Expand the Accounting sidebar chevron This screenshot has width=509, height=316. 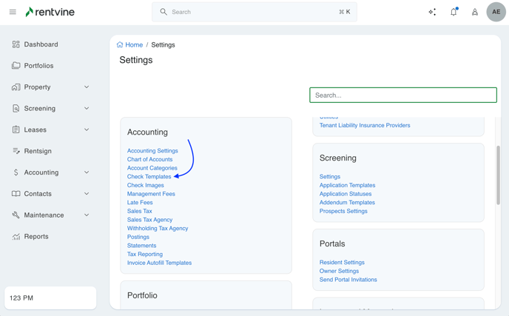[x=87, y=172]
